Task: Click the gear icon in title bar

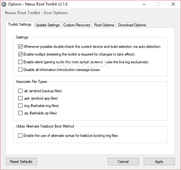Action: pyautogui.click(x=4, y=4)
